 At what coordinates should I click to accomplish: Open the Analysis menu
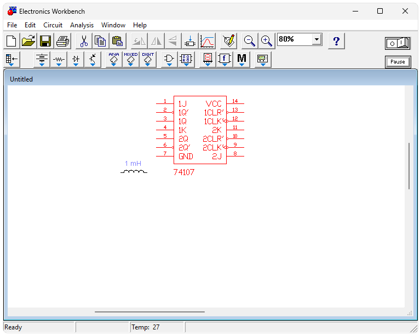pos(82,25)
